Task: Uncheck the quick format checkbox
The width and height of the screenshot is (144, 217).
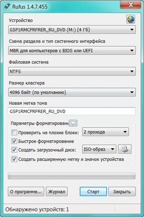Action: 14,141
